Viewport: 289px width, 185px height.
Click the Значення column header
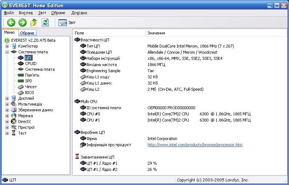pos(216,33)
